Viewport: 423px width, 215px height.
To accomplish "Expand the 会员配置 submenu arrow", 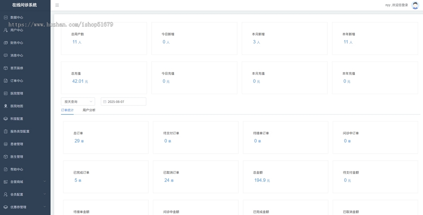I will (45, 194).
